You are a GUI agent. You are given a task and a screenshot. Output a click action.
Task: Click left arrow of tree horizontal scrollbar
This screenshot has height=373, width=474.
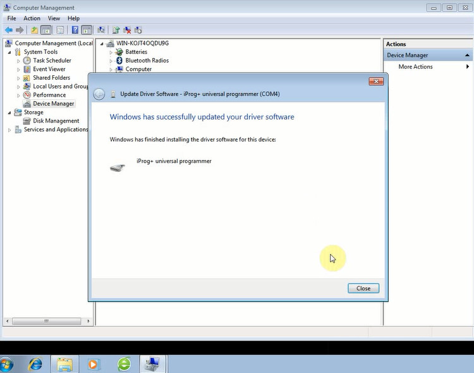[7, 321]
